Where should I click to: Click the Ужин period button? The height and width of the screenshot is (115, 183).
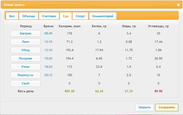pyautogui.click(x=25, y=67)
